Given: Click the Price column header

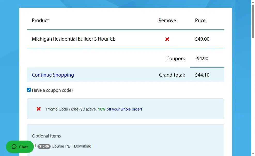Looking at the screenshot, I should click(200, 20).
